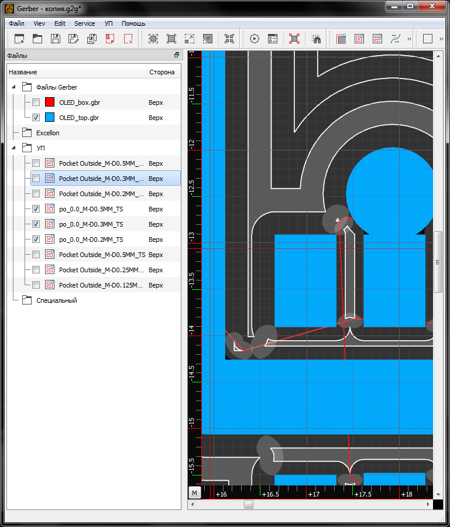
Task: Uncheck the po_0.0_M-D0.5MM_TS checkbox
Action: tap(36, 208)
